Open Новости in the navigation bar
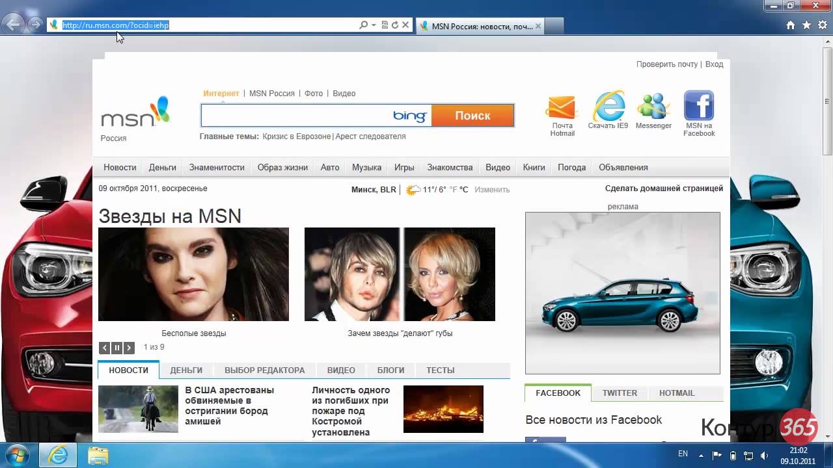The image size is (833, 468). coord(120,167)
